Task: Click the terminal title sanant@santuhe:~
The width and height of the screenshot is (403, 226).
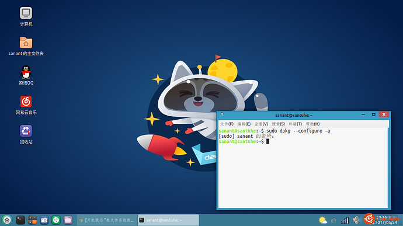Action: coord(294,115)
